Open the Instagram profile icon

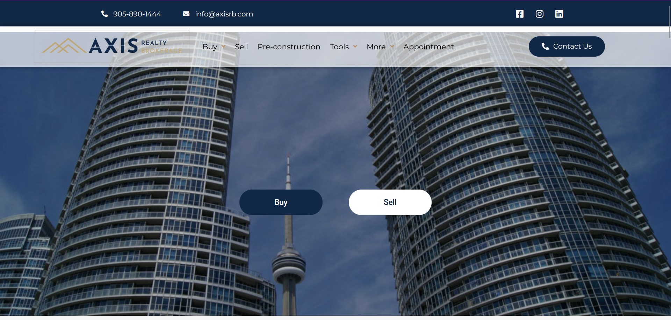[x=540, y=14]
